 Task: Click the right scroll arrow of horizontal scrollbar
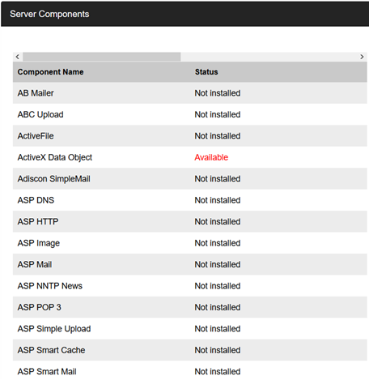[x=362, y=57]
